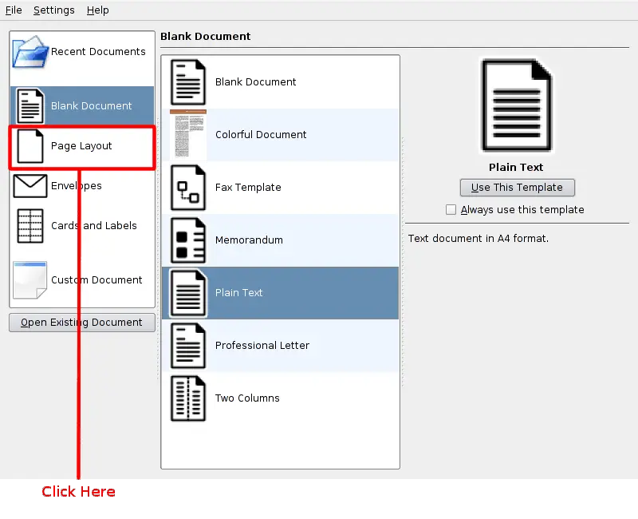This screenshot has width=638, height=519.
Task: Select the Envelopes mail icon
Action: (30, 186)
